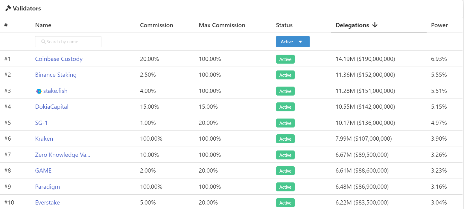Click the #1 rank cell
464x209 pixels.
(x=7, y=59)
